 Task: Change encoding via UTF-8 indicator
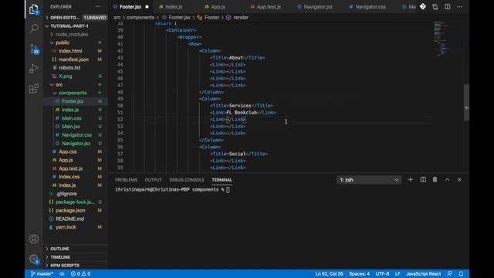[382, 273]
